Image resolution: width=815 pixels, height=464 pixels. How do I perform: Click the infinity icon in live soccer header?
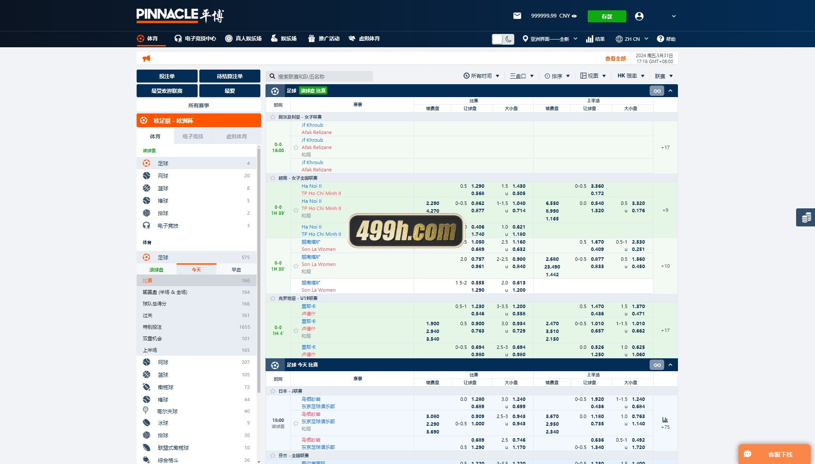point(657,91)
